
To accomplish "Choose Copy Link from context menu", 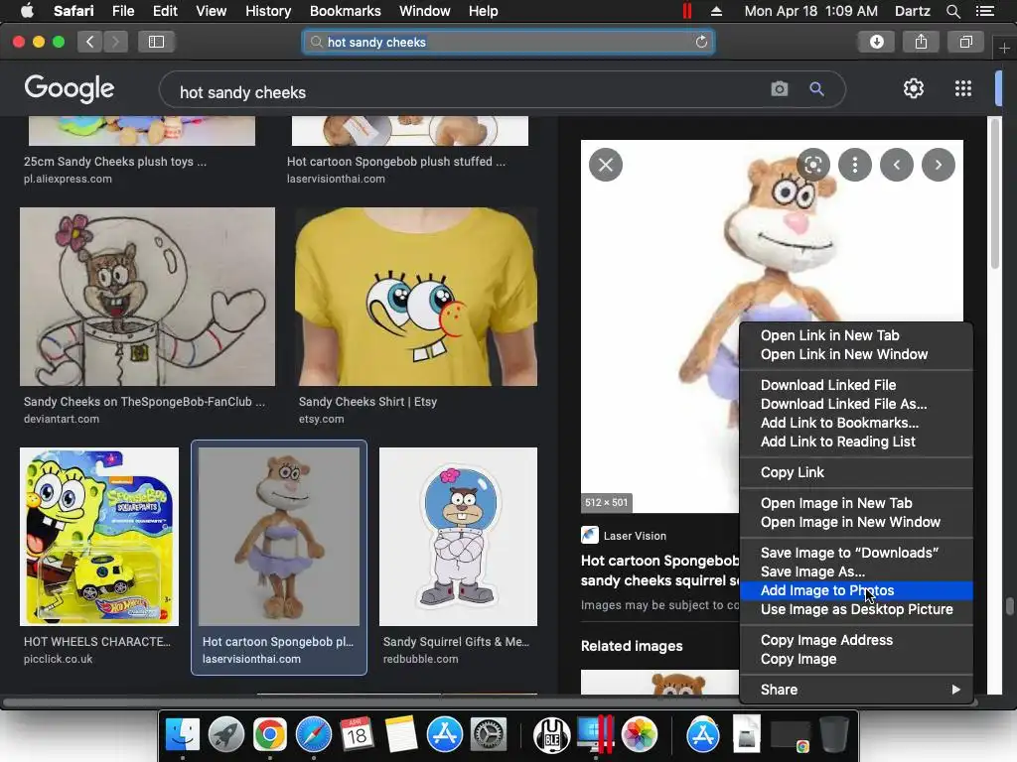I will coord(856,472).
